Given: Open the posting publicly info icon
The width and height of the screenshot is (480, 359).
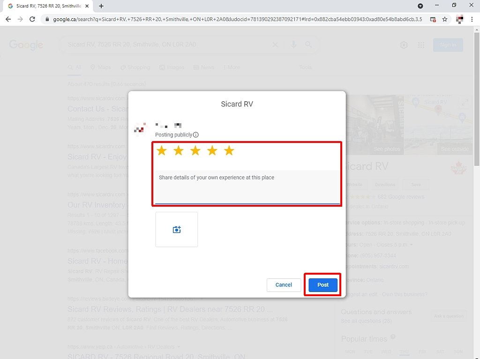Looking at the screenshot, I should [x=196, y=135].
